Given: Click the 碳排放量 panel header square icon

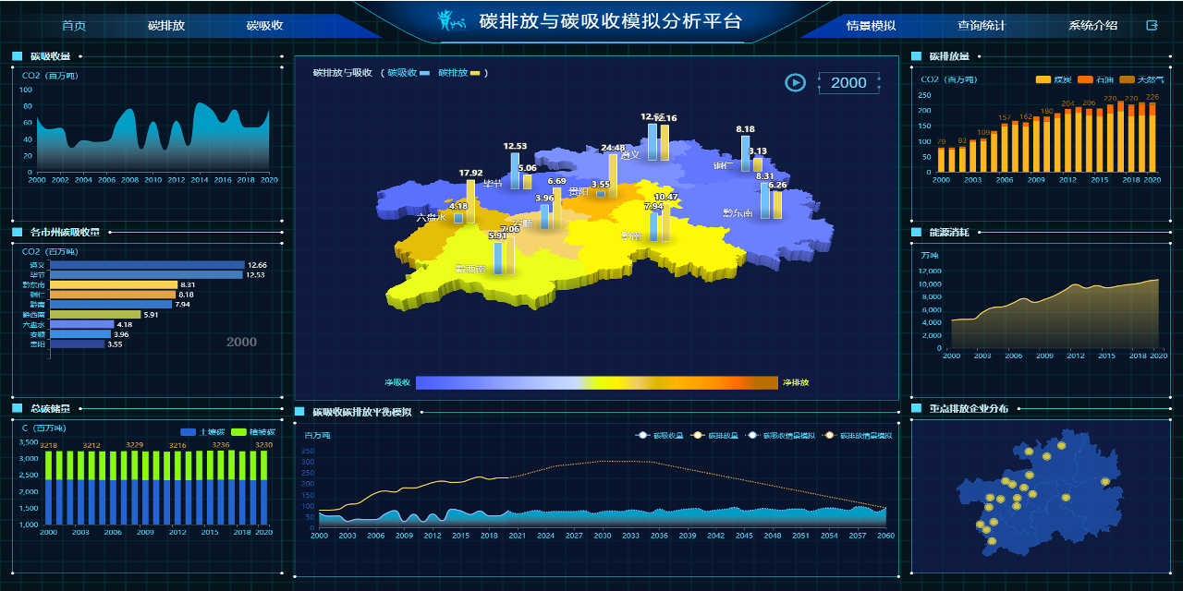Looking at the screenshot, I should point(916,56).
